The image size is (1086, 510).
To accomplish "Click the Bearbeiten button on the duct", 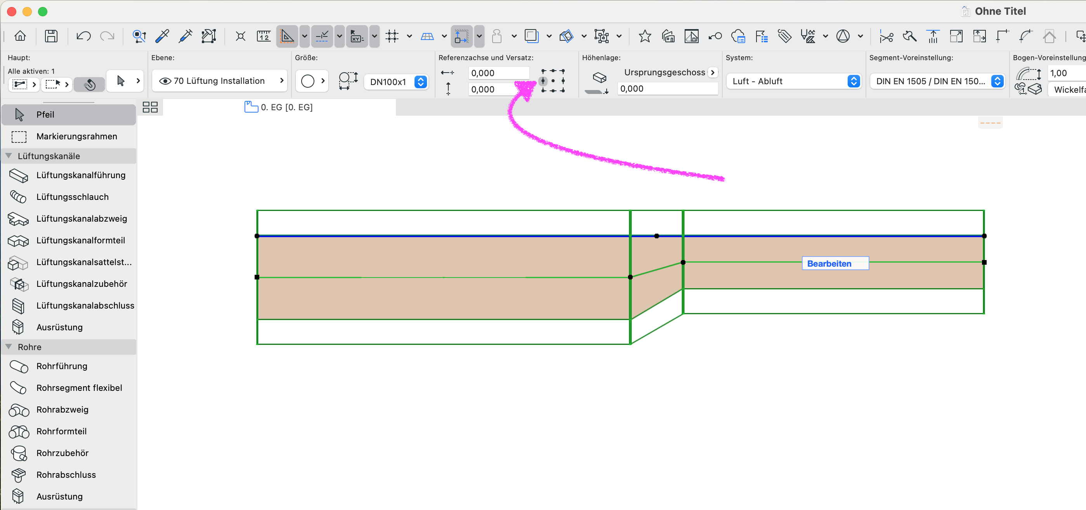I will pos(835,264).
